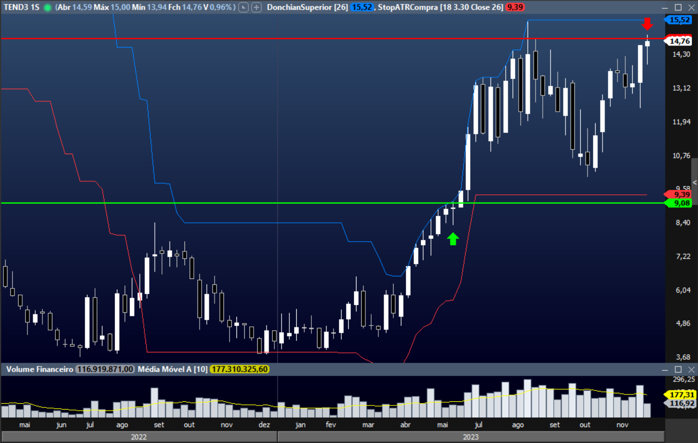Minimize the Volume Financeiro panel
This screenshot has height=443, width=698.
[665, 369]
